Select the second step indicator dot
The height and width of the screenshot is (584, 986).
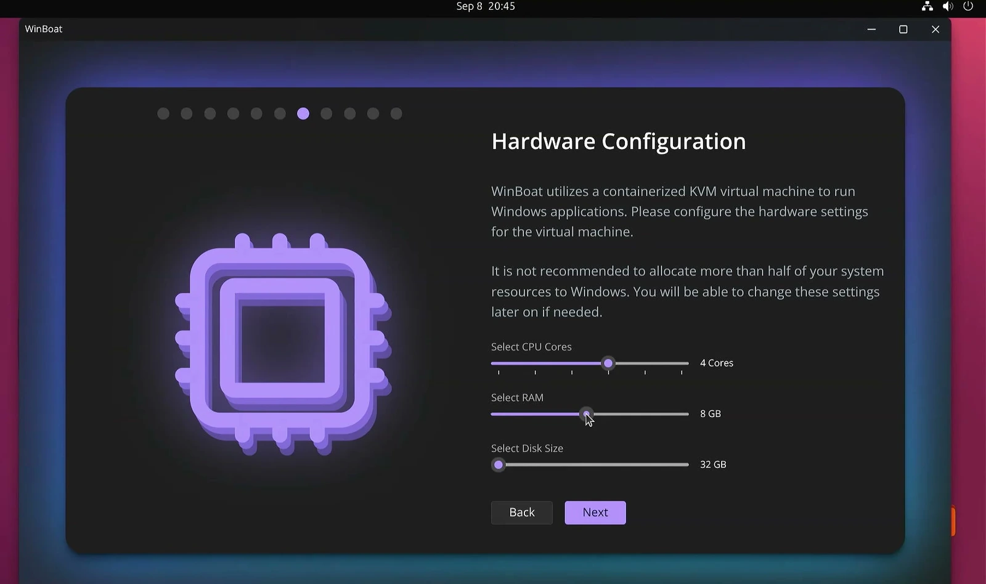(187, 113)
